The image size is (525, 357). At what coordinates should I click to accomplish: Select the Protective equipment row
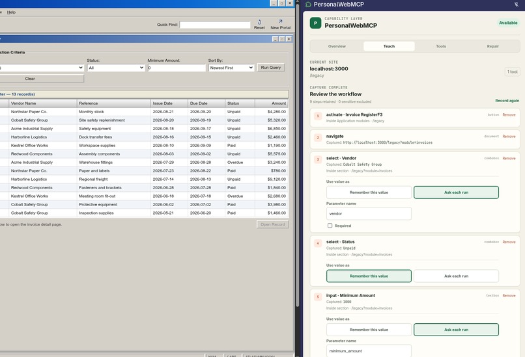click(x=144, y=204)
